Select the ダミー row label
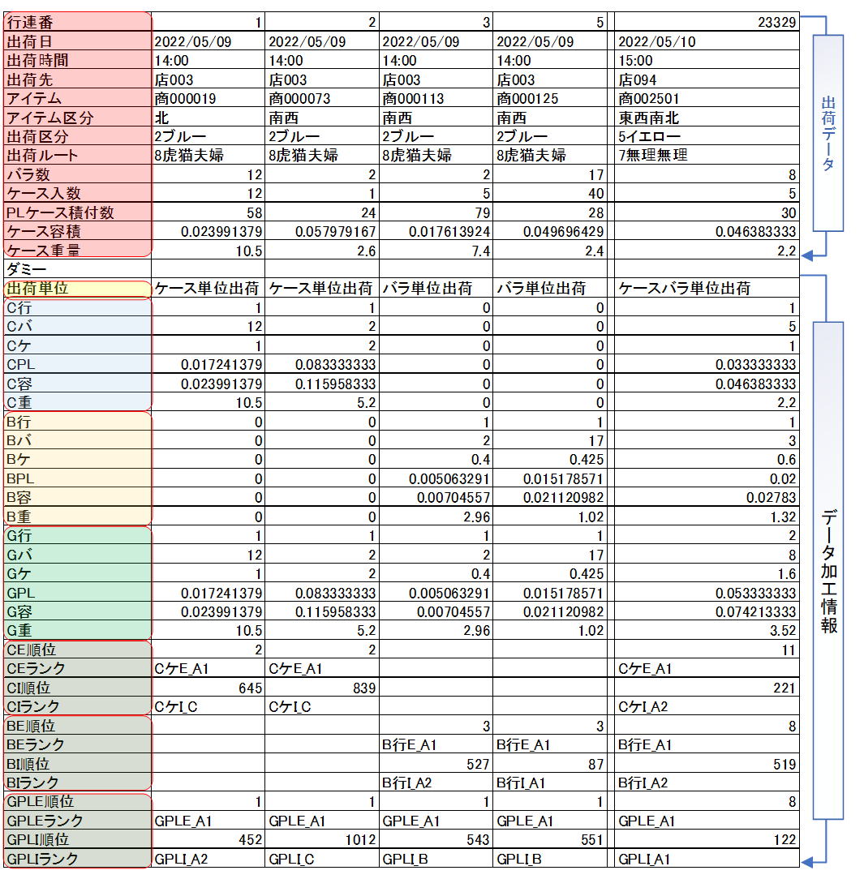864x879 pixels. tap(77, 269)
